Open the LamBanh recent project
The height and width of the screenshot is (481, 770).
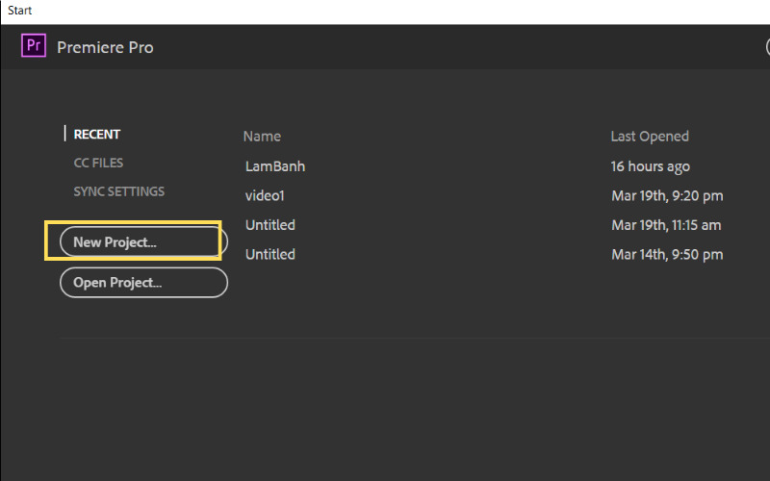click(x=275, y=166)
